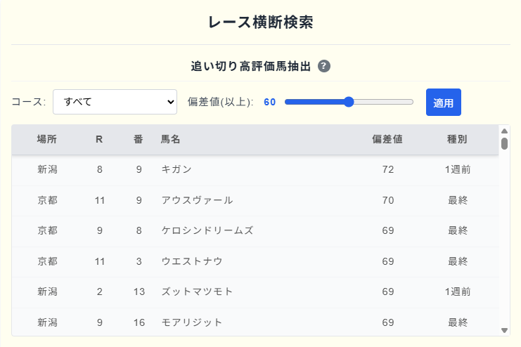Screen dimensions: 521x347
Task: Click the 偏差値 slider handle
Action: click(349, 102)
